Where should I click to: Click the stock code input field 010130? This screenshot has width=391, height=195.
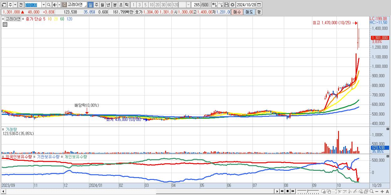(33, 5)
